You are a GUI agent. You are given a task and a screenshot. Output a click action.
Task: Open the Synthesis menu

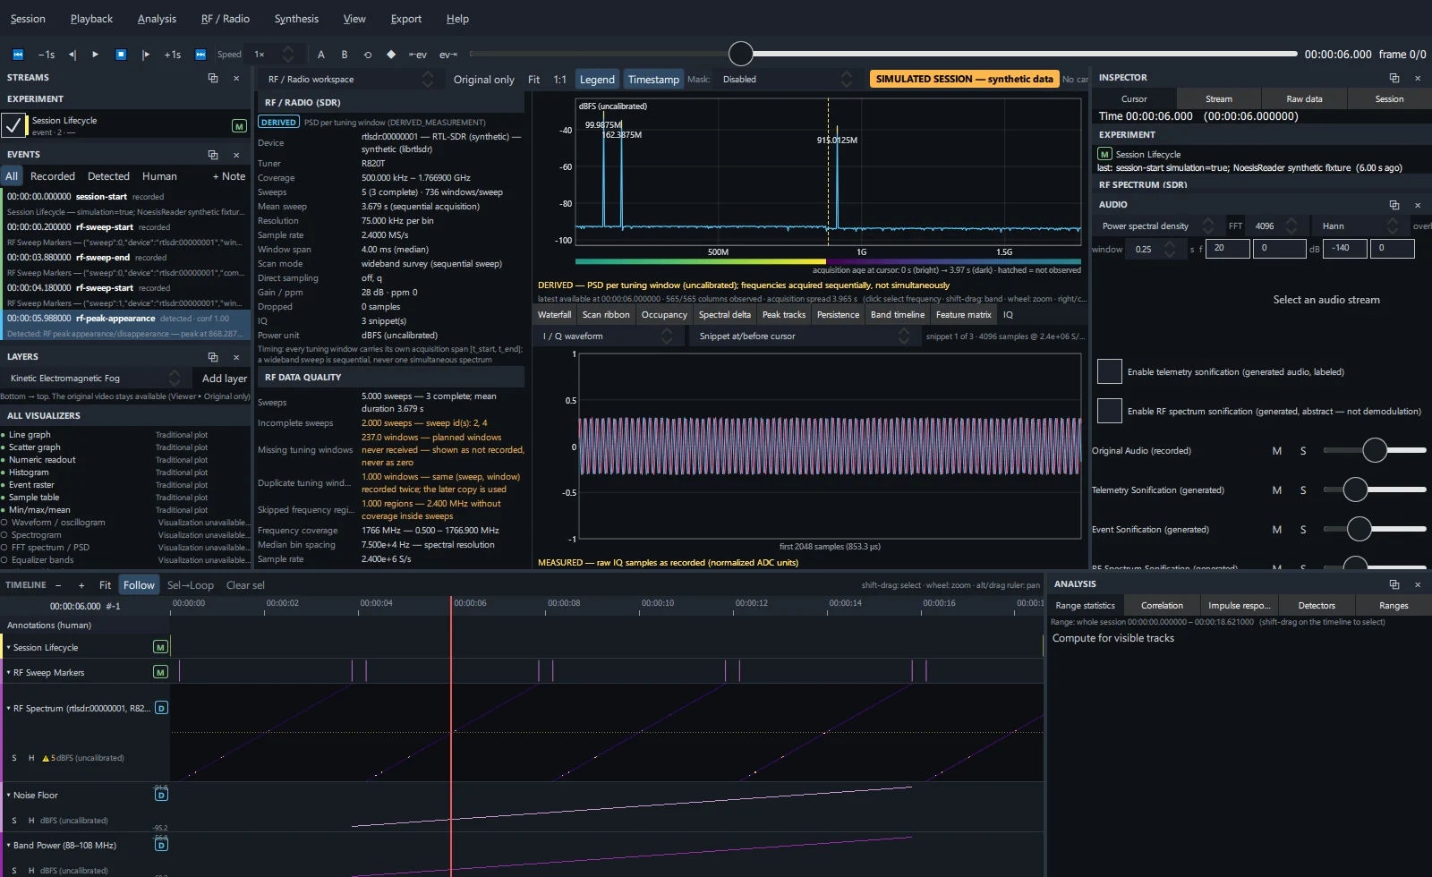click(296, 19)
